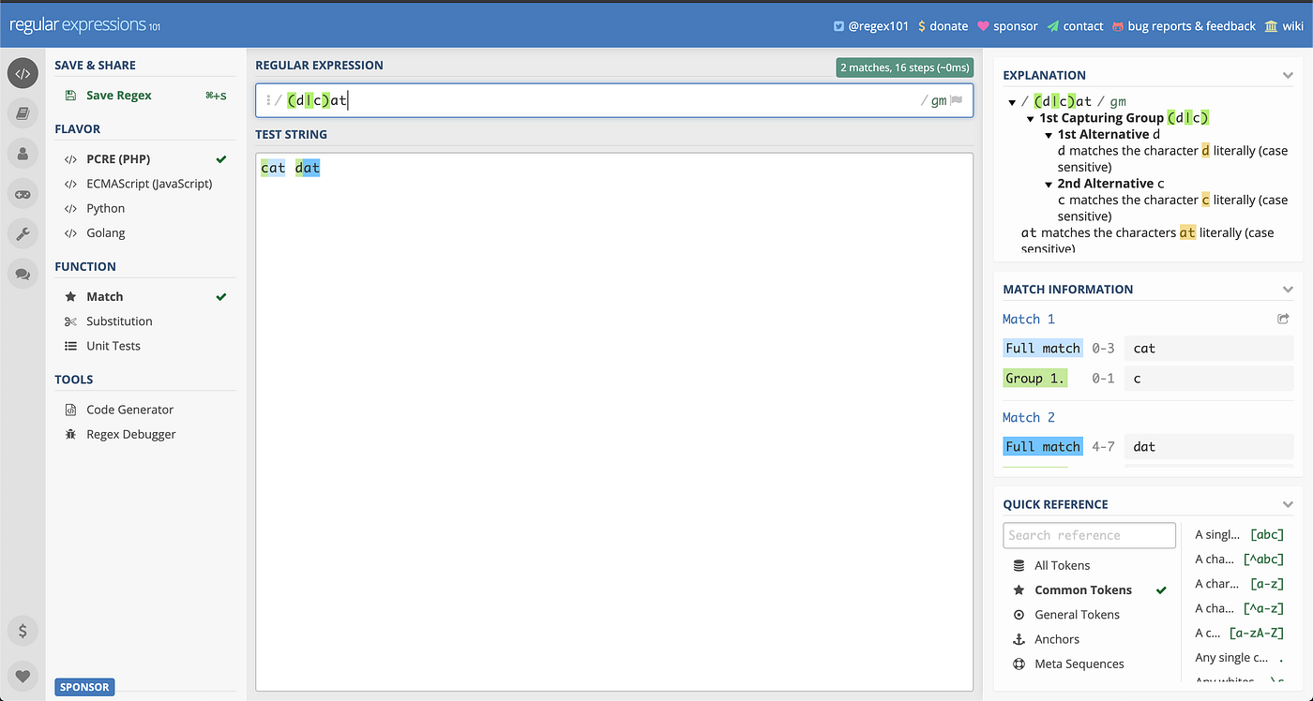Screen dimensions: 1313x701
Task: Click the Substitution scissors icon
Action: click(x=70, y=321)
